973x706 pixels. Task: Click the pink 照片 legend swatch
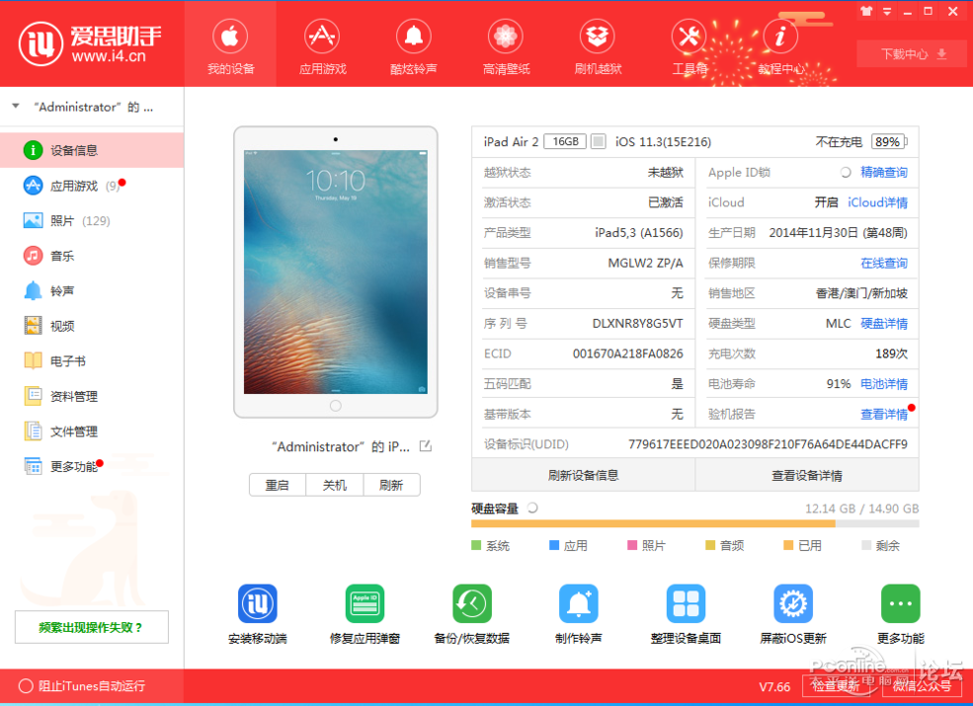point(632,545)
